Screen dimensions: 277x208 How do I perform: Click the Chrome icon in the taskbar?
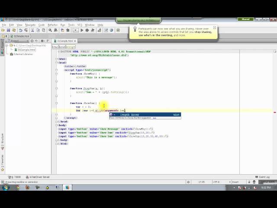pyautogui.click(x=17, y=188)
